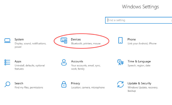Open the Phone settings title

point(132,39)
